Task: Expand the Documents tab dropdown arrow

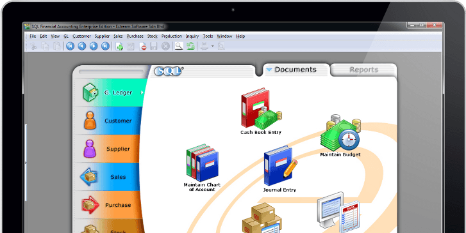Action: pyautogui.click(x=269, y=70)
